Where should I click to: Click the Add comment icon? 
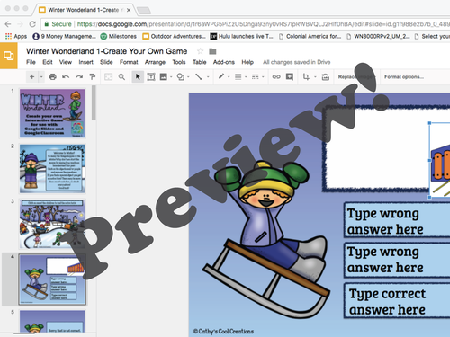[x=290, y=77]
